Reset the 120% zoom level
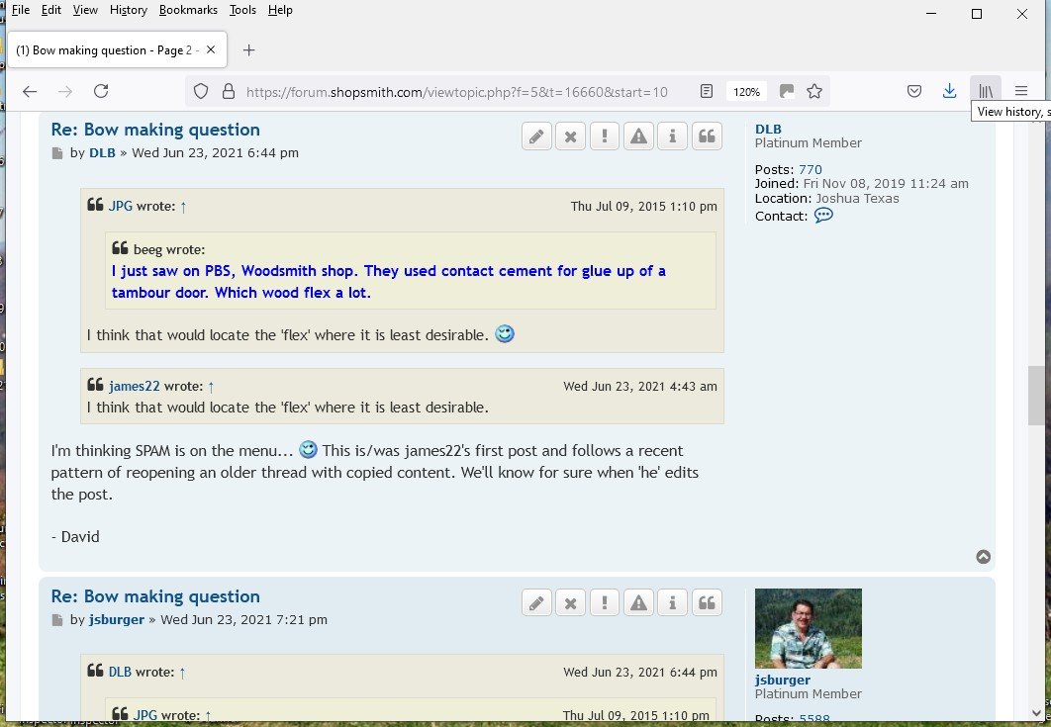Image resolution: width=1051 pixels, height=727 pixels. point(747,92)
